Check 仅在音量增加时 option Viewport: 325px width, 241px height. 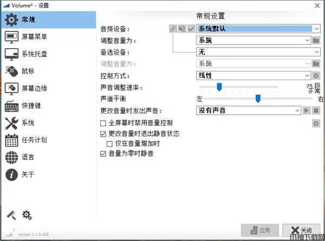point(109,144)
